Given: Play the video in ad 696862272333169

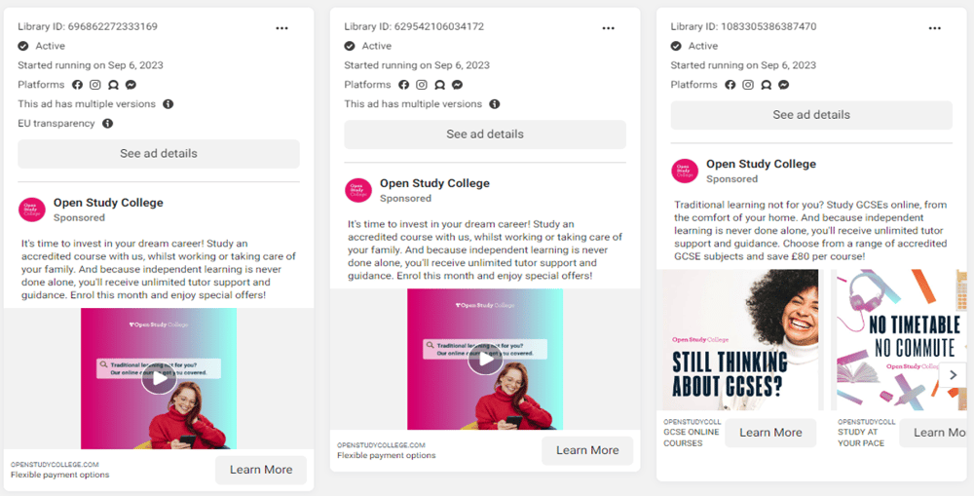Looking at the screenshot, I should [x=159, y=378].
